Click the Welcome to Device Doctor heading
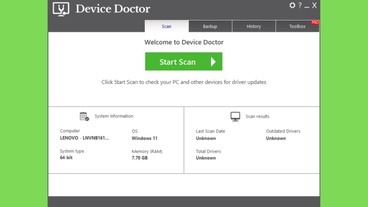The image size is (368, 207). click(184, 42)
